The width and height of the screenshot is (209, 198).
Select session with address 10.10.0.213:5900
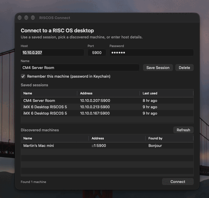coord(107,107)
